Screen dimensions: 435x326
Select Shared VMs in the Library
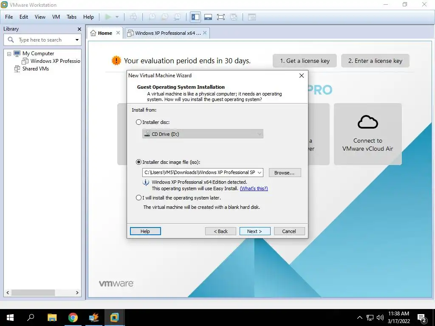[x=36, y=68]
